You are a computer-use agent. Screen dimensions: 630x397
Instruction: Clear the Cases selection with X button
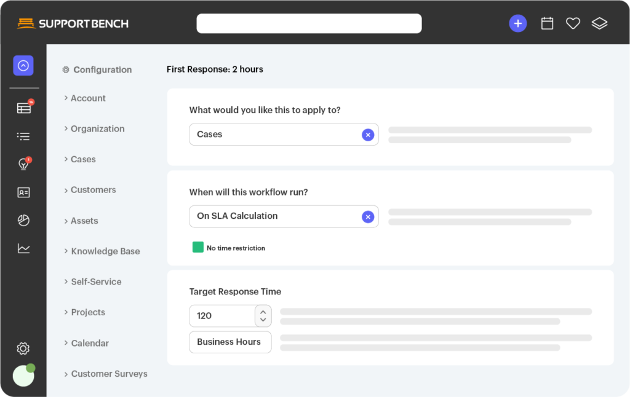[x=367, y=135]
